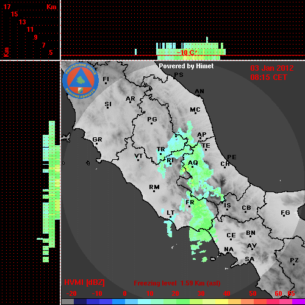Click the Freezing level 1.59 Km label
The width and height of the screenshot is (305, 305).
[177, 283]
